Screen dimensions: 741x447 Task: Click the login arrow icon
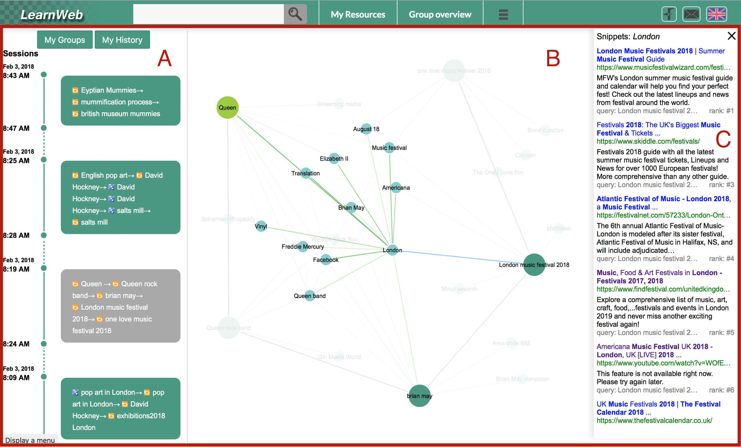pos(669,14)
